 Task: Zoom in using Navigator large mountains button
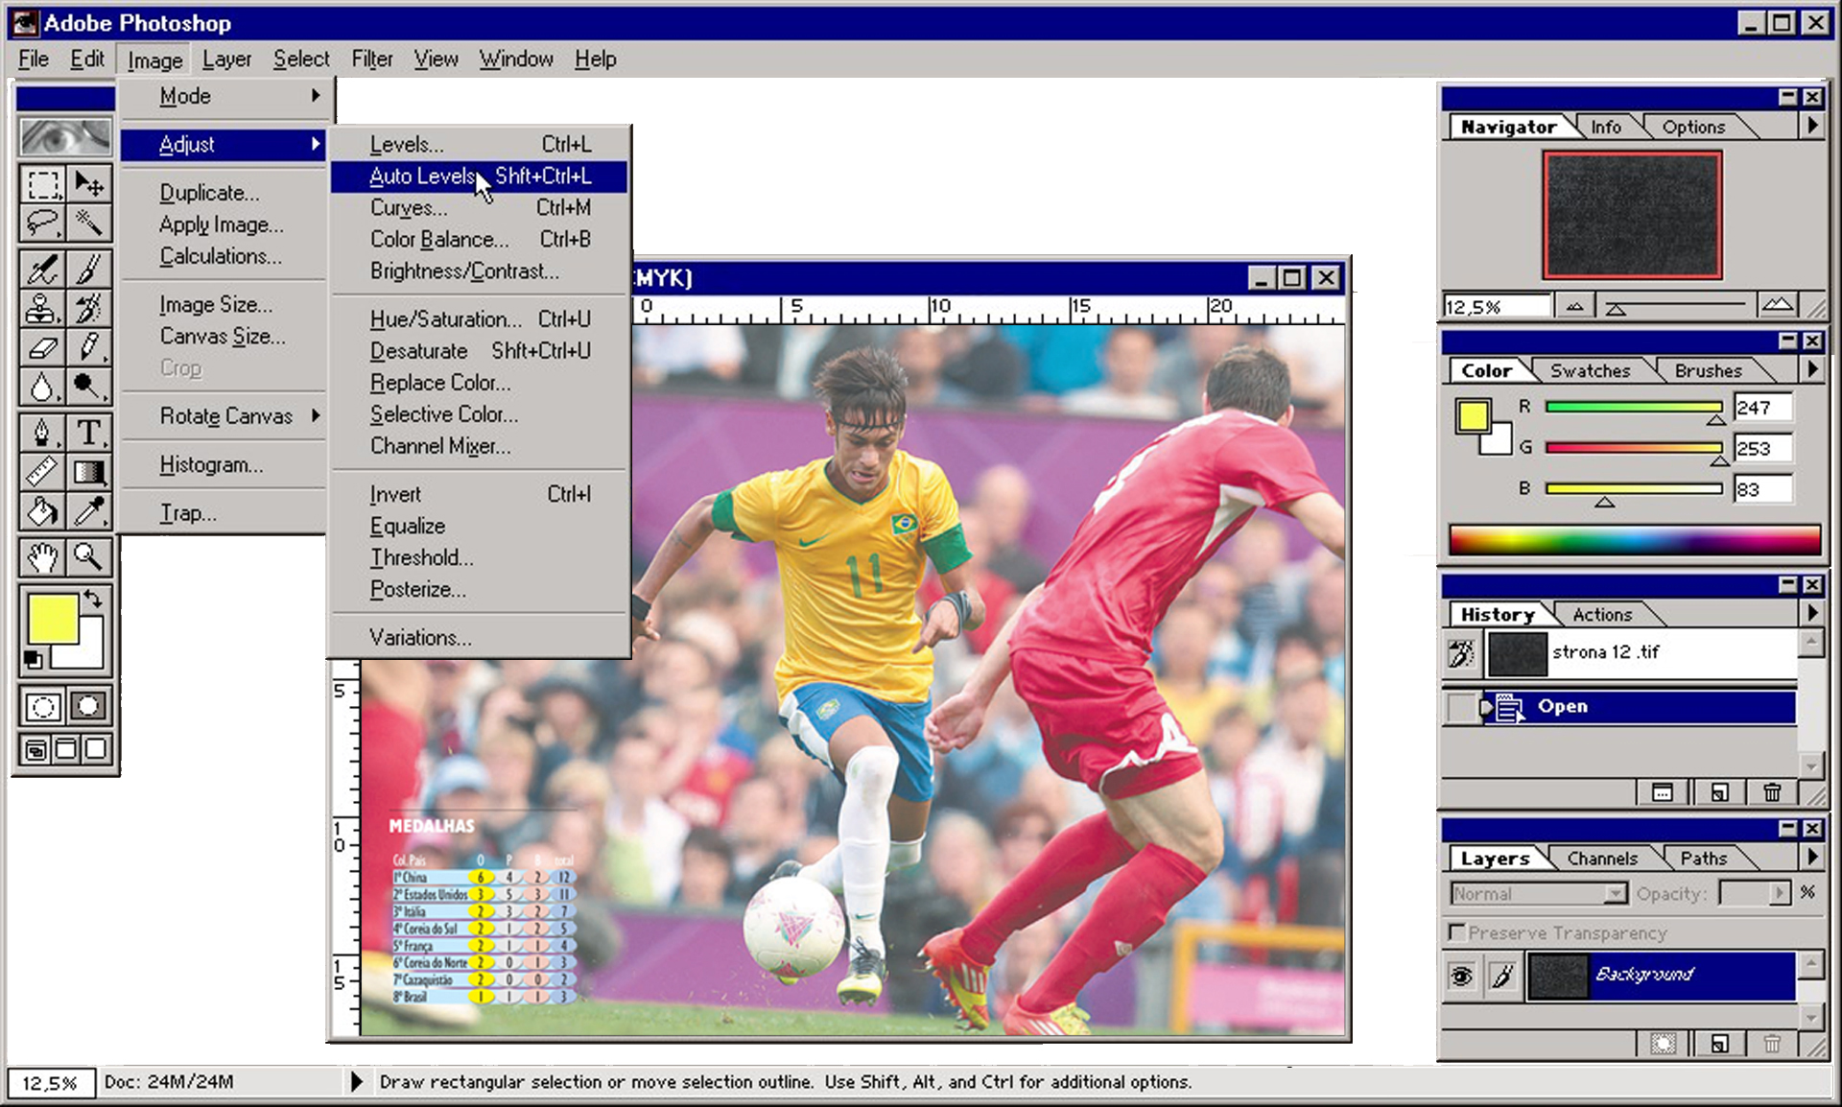[1777, 305]
